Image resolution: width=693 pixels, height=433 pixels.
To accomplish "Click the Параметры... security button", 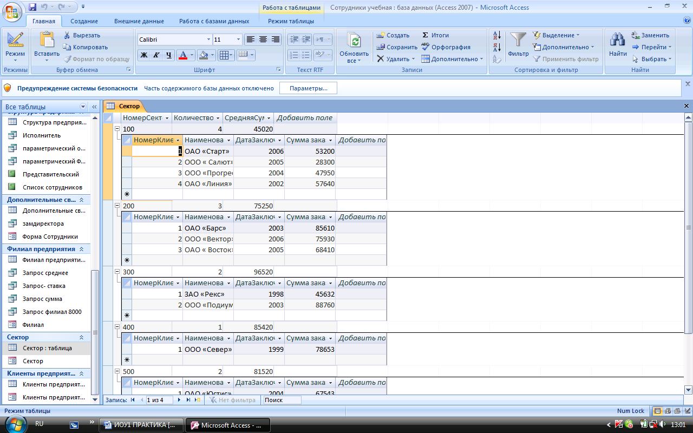I will tap(308, 88).
